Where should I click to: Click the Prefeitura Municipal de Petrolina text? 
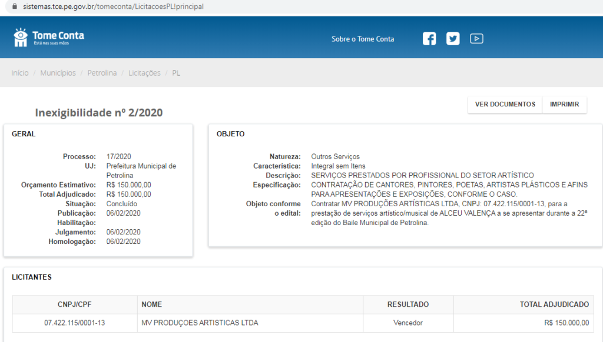[x=141, y=171]
